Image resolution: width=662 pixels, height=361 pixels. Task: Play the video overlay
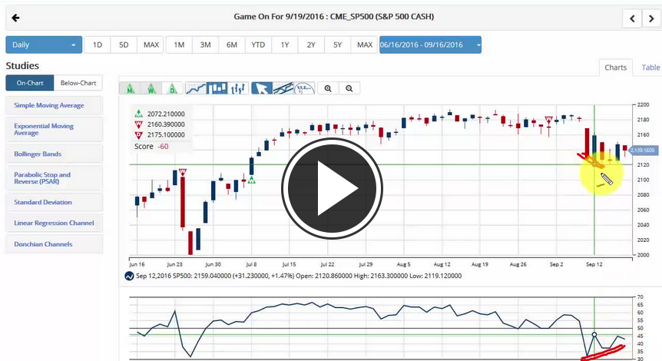point(331,188)
